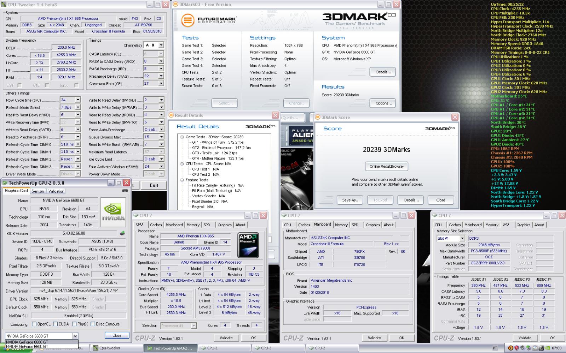Click GPU-Z title bar app icon
Screen dimensions: 566x353
pos(5,183)
